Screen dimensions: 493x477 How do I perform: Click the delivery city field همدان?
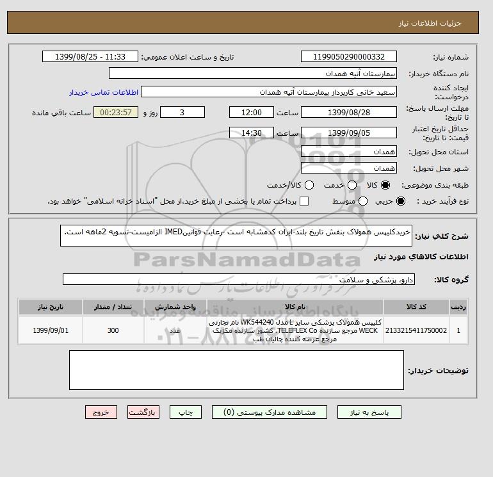pyautogui.click(x=349, y=168)
